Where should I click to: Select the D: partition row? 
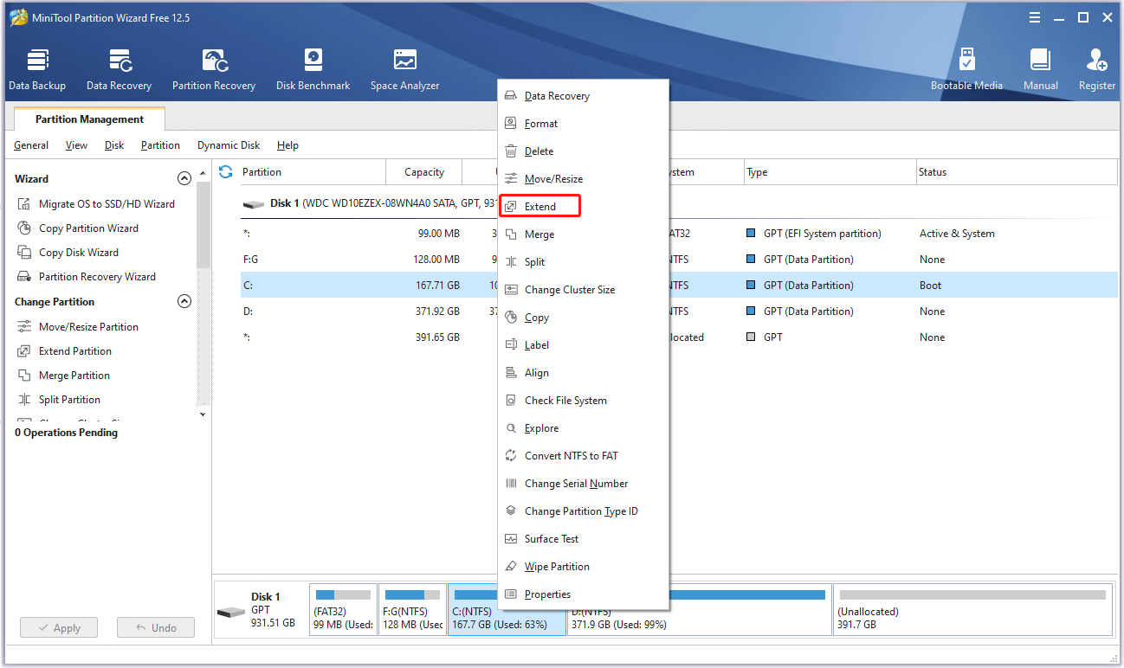pyautogui.click(x=679, y=312)
